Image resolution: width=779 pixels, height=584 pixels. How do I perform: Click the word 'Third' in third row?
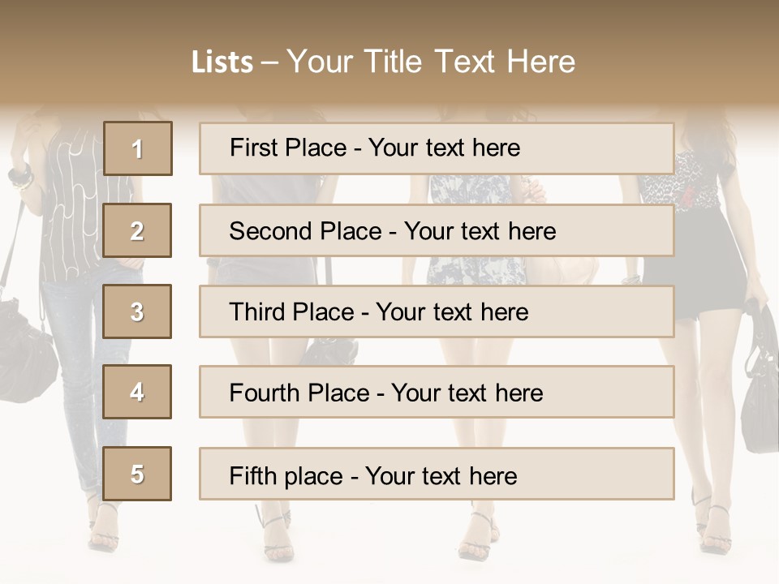(x=257, y=311)
